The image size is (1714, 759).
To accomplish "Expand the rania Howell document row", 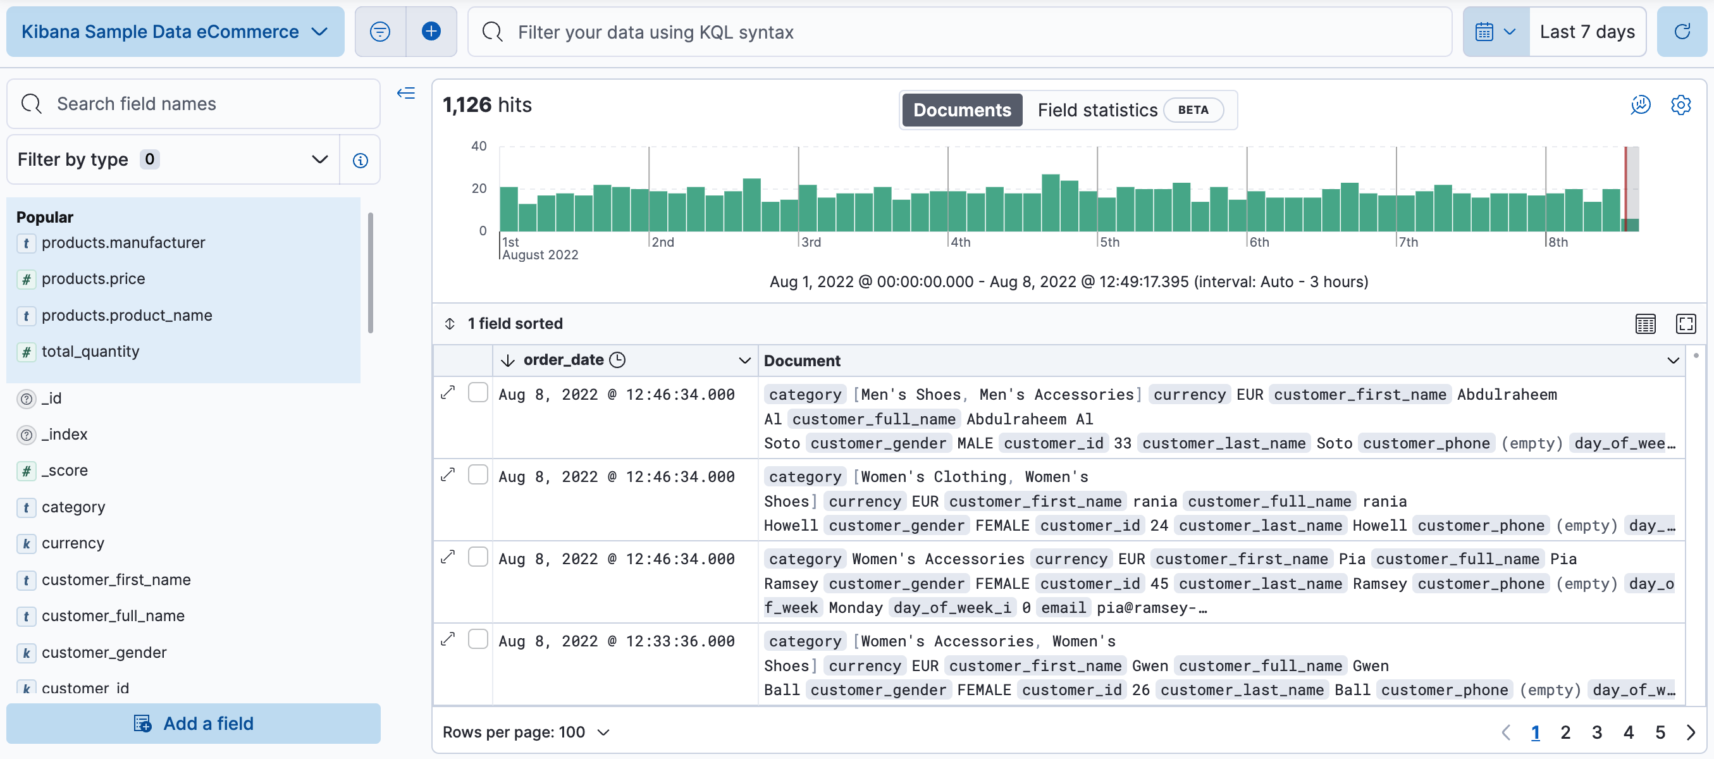I will click(x=448, y=475).
